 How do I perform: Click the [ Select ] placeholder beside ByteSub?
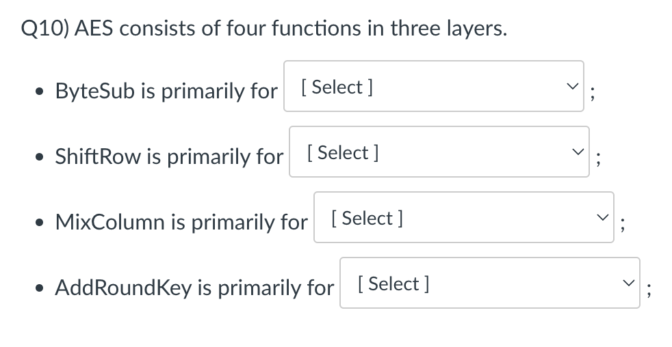click(x=337, y=87)
